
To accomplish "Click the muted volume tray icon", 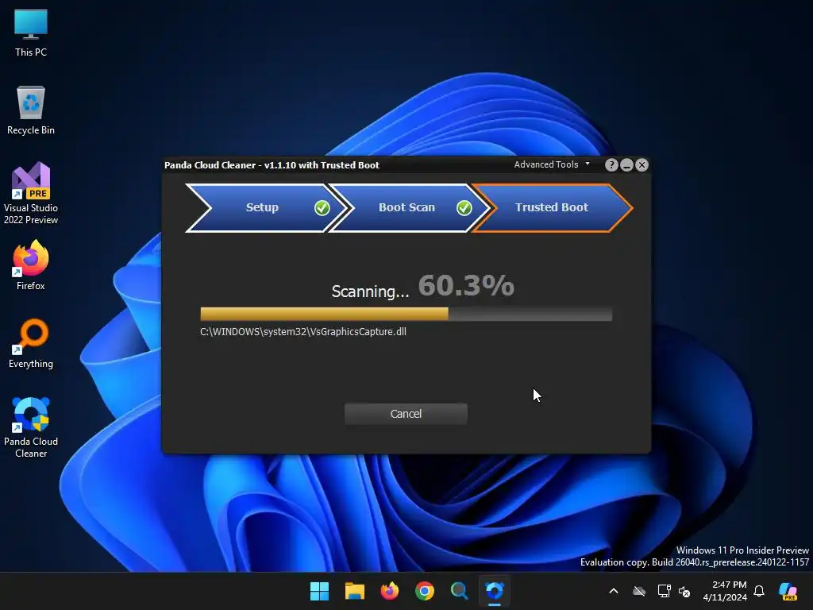I will point(684,591).
